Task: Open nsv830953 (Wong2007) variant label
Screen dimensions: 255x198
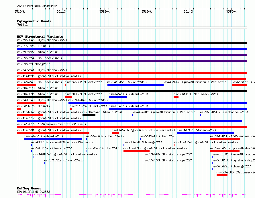Action: [34, 64]
